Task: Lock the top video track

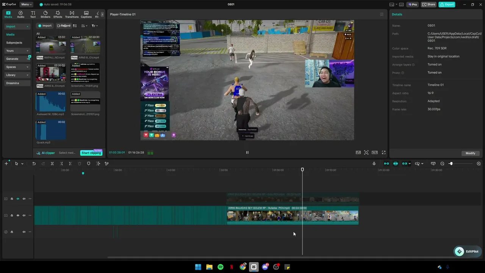Action: pos(12,199)
